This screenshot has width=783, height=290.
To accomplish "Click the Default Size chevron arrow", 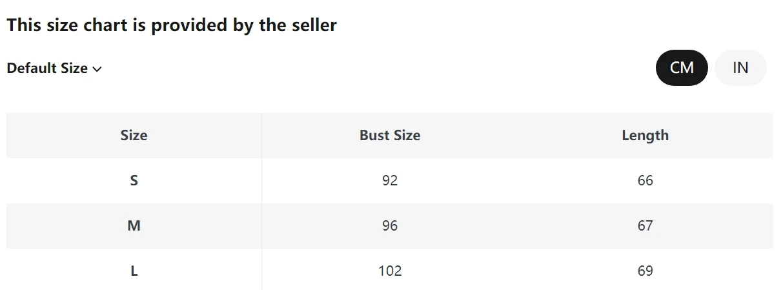I will pyautogui.click(x=97, y=69).
